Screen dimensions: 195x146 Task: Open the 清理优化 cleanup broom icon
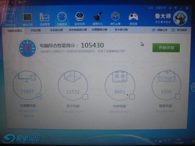(97, 18)
